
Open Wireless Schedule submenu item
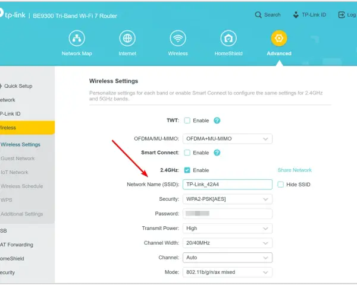point(22,186)
